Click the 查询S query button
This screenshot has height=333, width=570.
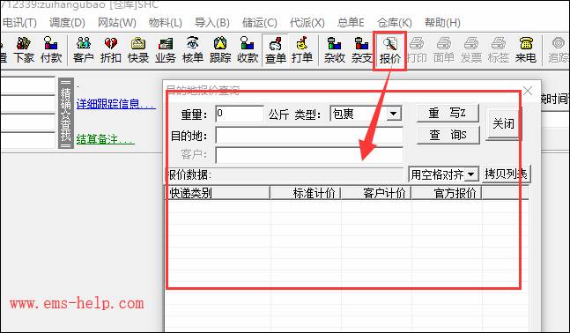pos(448,135)
